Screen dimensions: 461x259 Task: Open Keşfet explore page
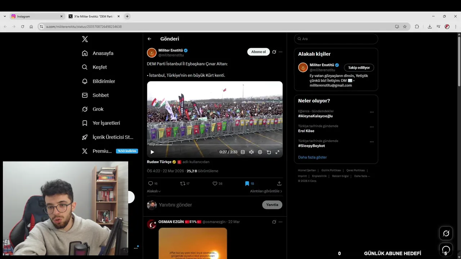(x=94, y=67)
